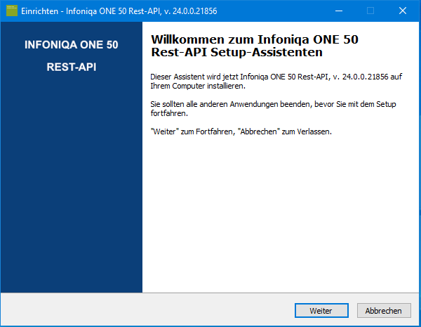Viewport: 421px width, 327px height.
Task: Select the INFONIQA ONE 50 sidebar label
Action: tap(72, 45)
